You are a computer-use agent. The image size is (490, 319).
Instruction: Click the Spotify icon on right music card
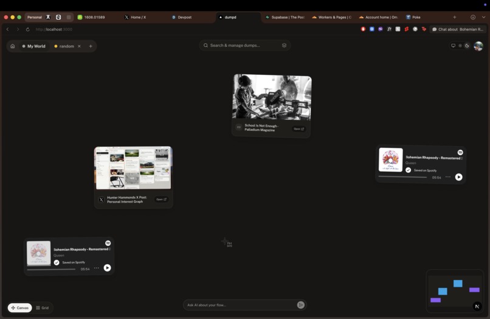point(460,152)
